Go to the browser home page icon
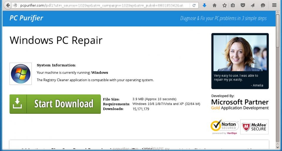282x151 pixels. coord(214,5)
